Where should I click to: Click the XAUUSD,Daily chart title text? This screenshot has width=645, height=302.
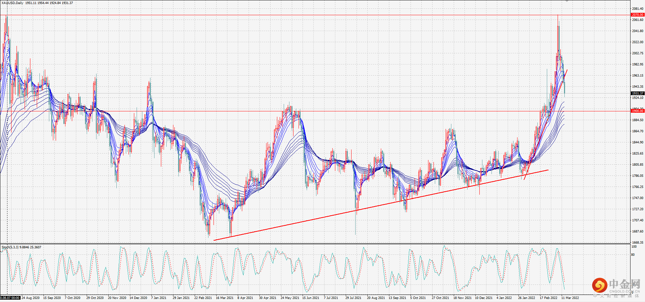point(12,3)
